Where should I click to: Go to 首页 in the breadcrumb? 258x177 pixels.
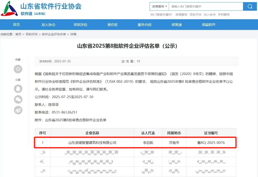point(18,34)
